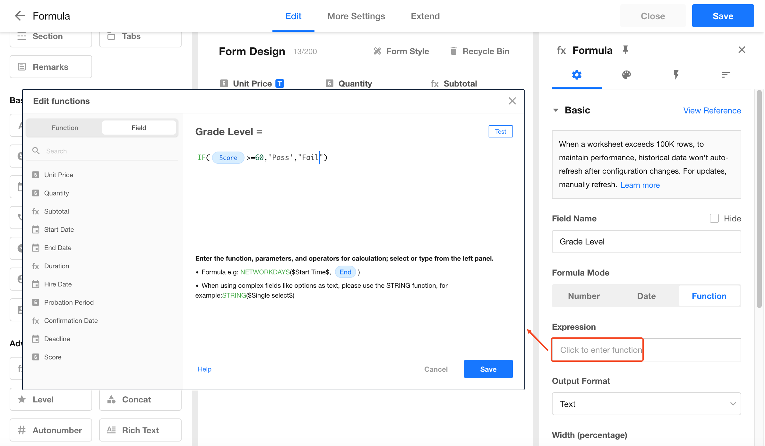Open the lines description settings tab
The height and width of the screenshot is (446, 765).
tap(726, 75)
